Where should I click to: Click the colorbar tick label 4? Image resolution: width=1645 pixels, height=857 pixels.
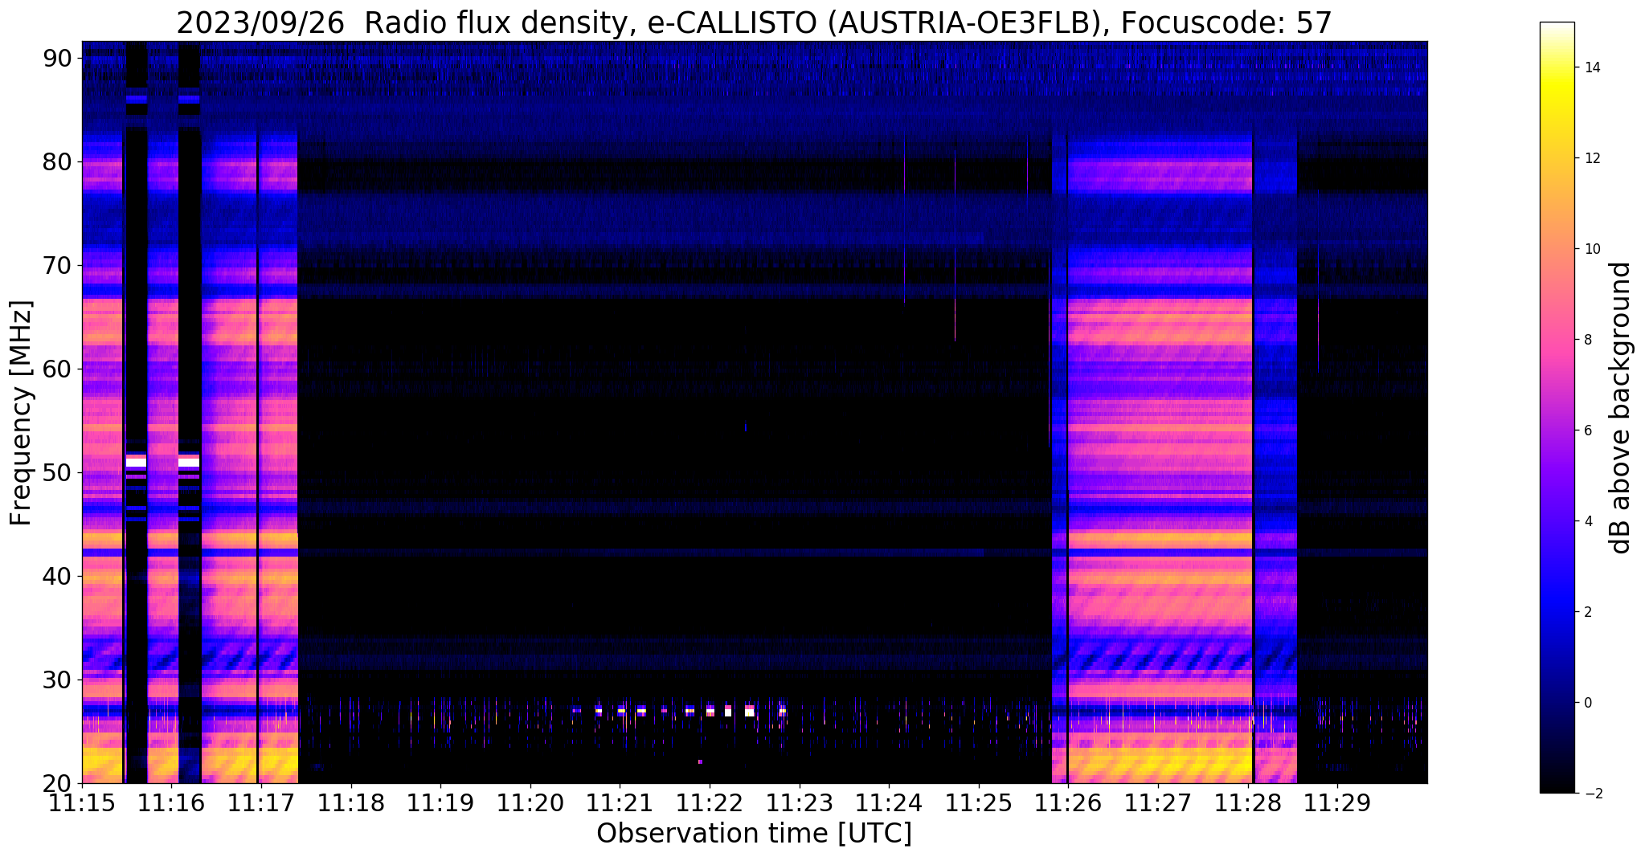1587,521
